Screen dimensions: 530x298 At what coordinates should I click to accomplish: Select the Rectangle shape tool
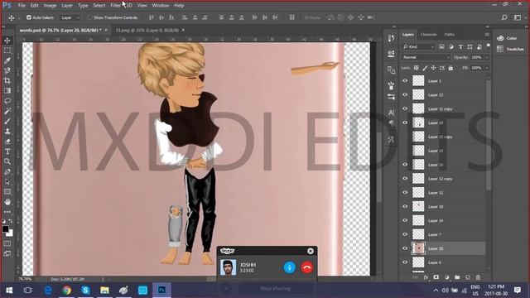[7, 192]
